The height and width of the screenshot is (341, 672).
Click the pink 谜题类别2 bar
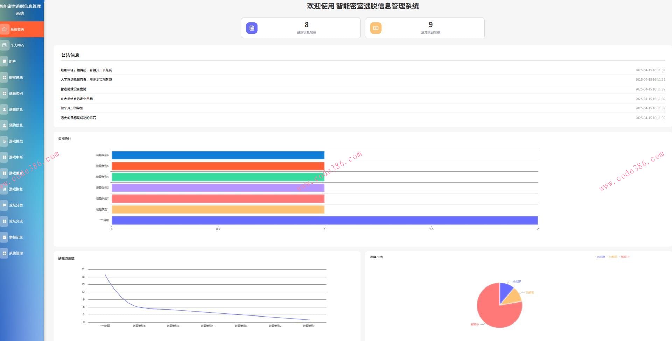pos(218,199)
